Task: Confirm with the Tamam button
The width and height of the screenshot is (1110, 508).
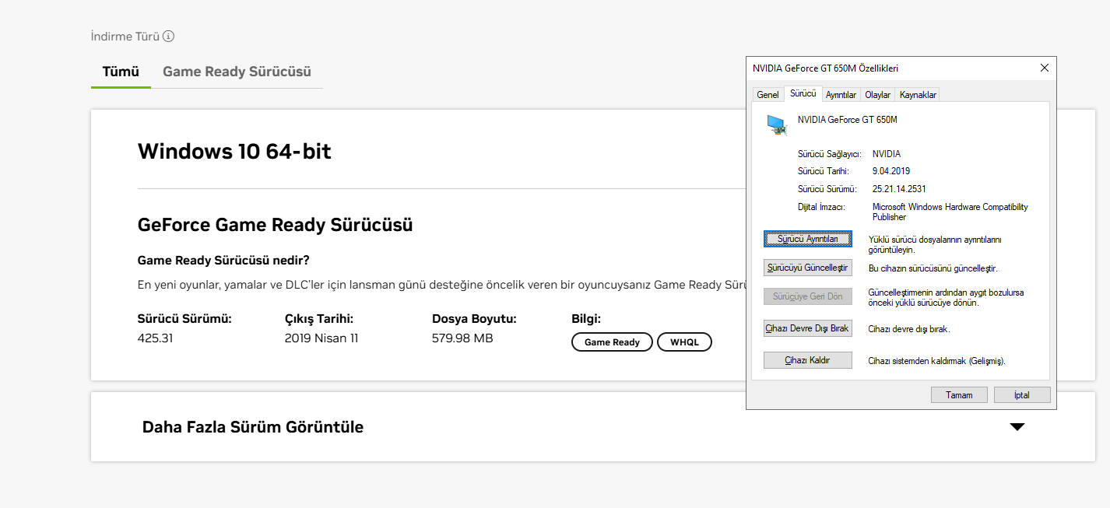Action: (x=959, y=395)
